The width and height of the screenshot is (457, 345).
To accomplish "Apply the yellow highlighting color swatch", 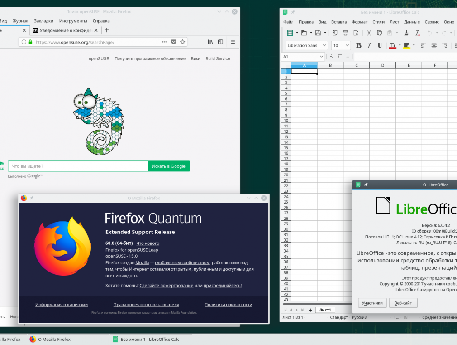I will click(x=407, y=46).
